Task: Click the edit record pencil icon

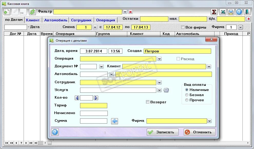Action: tap(15, 12)
